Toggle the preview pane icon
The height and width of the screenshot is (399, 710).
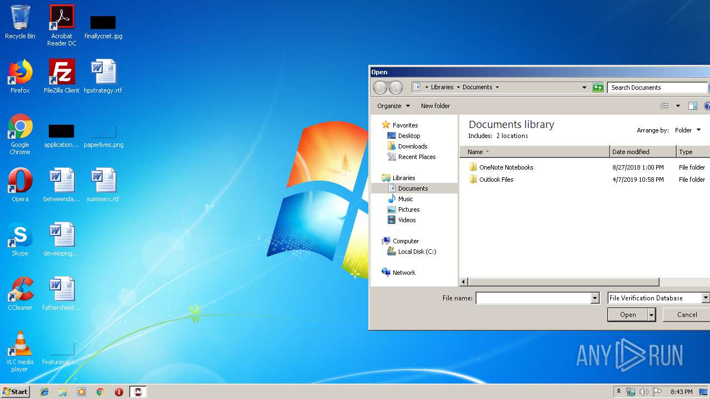click(692, 106)
